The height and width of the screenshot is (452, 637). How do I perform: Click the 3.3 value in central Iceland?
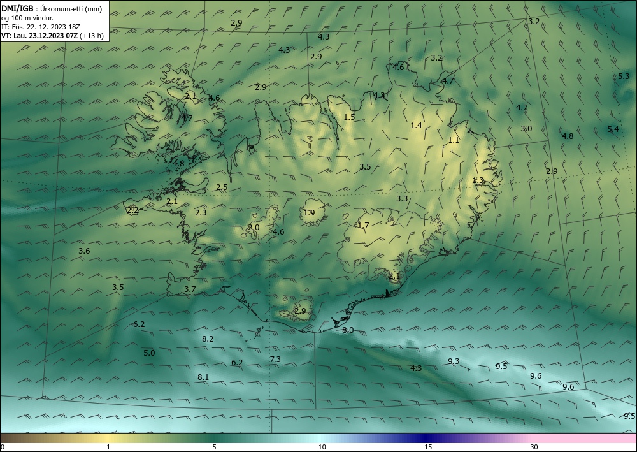(x=402, y=198)
